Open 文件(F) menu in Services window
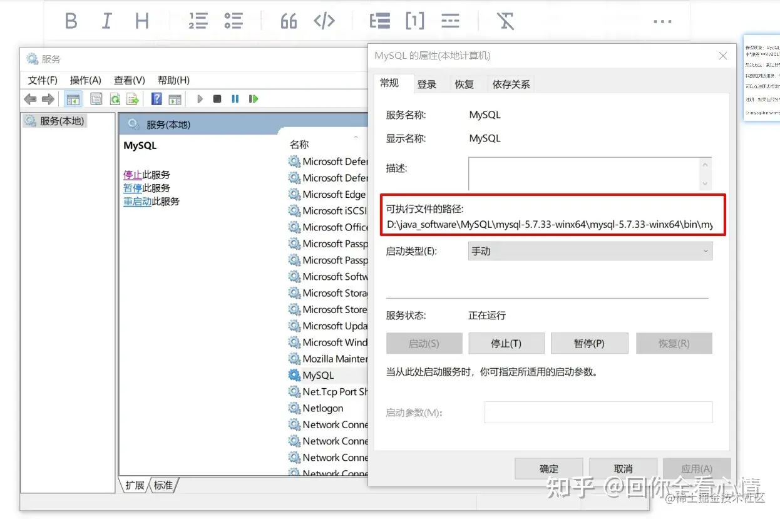This screenshot has width=780, height=519. tap(43, 80)
